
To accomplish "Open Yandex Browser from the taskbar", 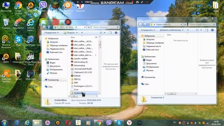I will 129,123.
